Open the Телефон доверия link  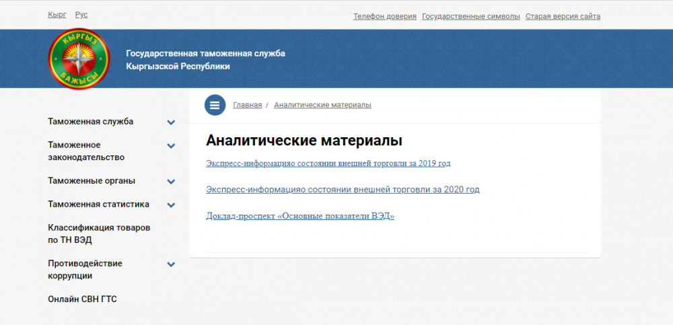384,17
